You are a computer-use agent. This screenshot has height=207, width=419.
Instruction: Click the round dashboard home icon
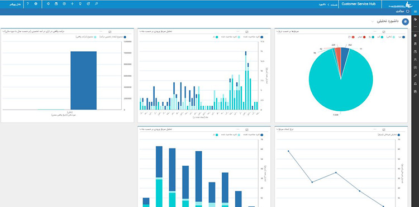[406, 22]
